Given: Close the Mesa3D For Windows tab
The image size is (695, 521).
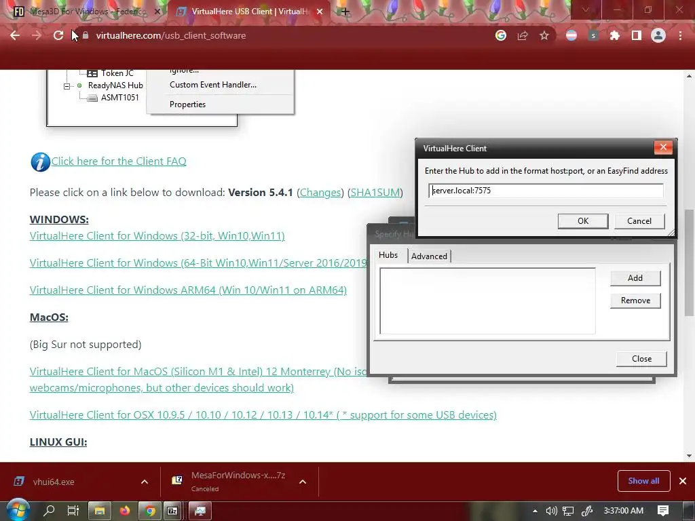Looking at the screenshot, I should coord(157,12).
